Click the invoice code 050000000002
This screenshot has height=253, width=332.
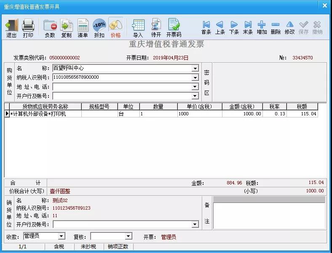[x=64, y=58]
